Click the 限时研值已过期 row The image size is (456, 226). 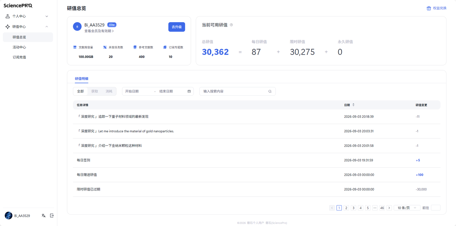[x=256, y=190]
